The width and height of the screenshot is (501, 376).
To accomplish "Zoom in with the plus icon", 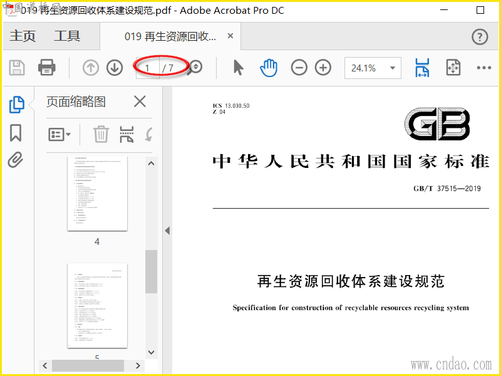I will (323, 68).
